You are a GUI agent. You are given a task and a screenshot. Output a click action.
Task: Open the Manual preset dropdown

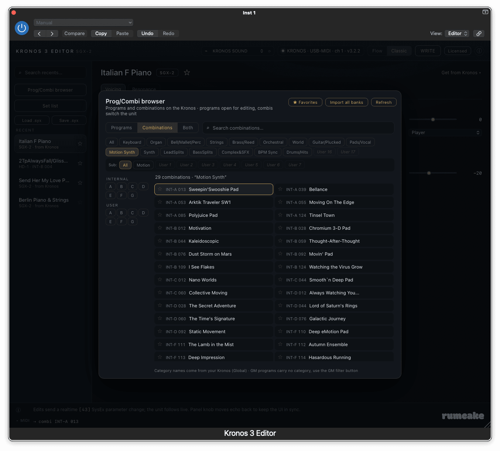coord(83,23)
